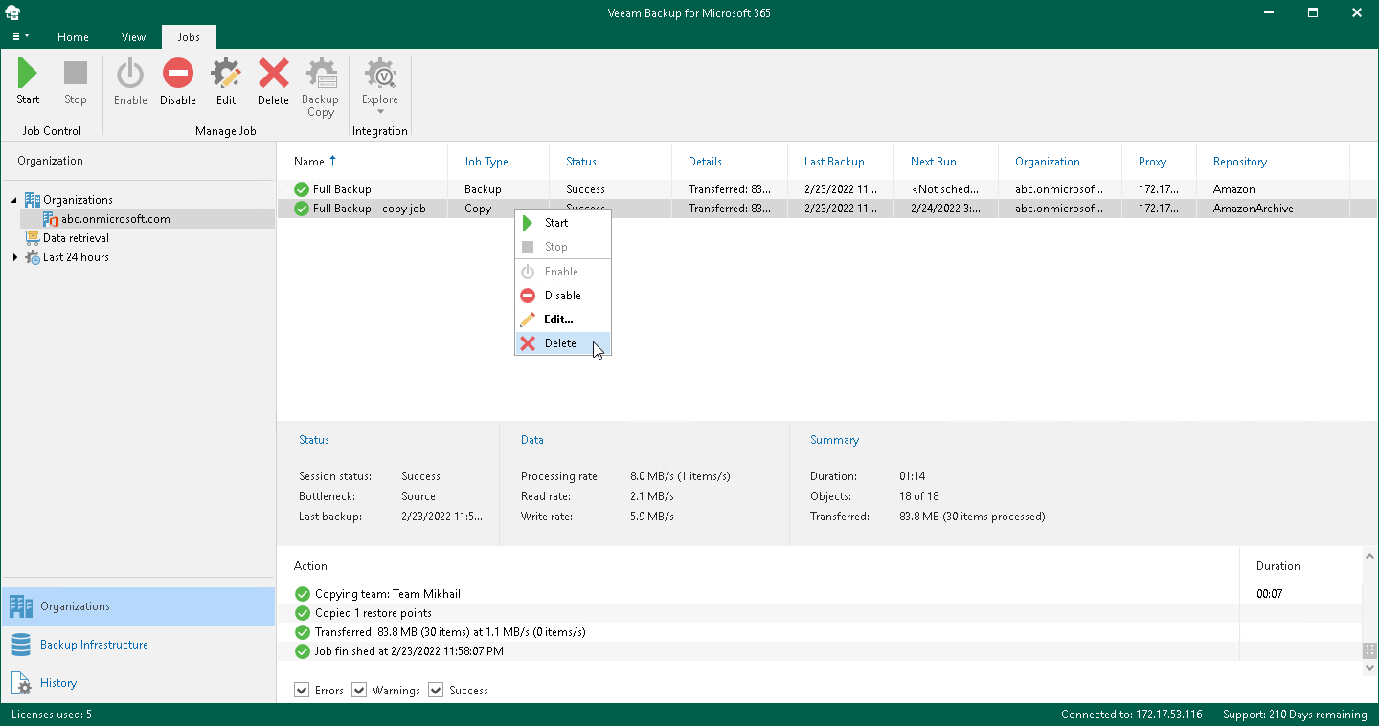Uncheck the Warnings filter checkbox

359,690
